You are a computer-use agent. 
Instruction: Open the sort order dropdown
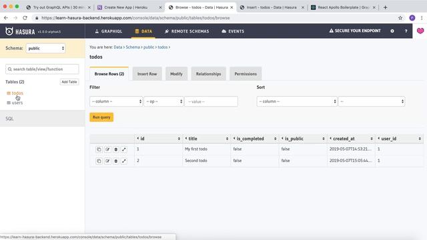(x=372, y=101)
